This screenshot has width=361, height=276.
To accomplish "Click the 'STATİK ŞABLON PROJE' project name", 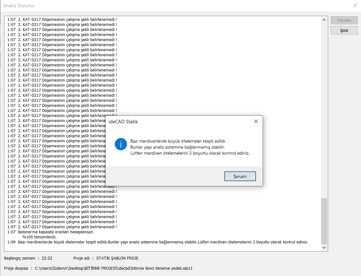I will (117, 258).
